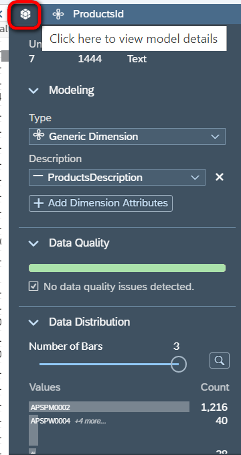Viewport: 241px width, 455px height.
Task: Collapse the Data Distribution section
Action: click(x=34, y=322)
